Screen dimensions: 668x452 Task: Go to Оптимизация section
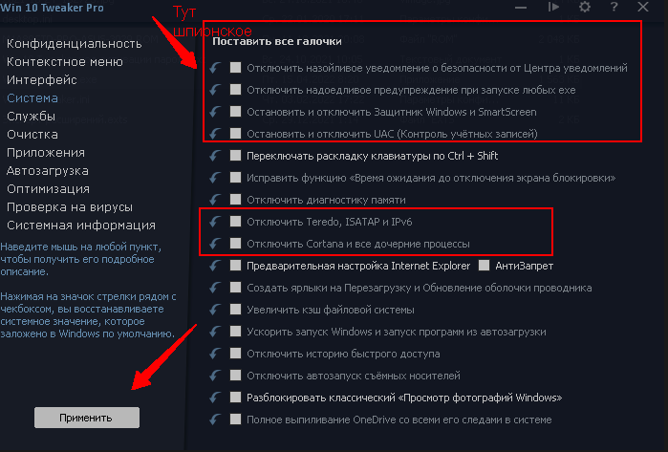coord(48,189)
